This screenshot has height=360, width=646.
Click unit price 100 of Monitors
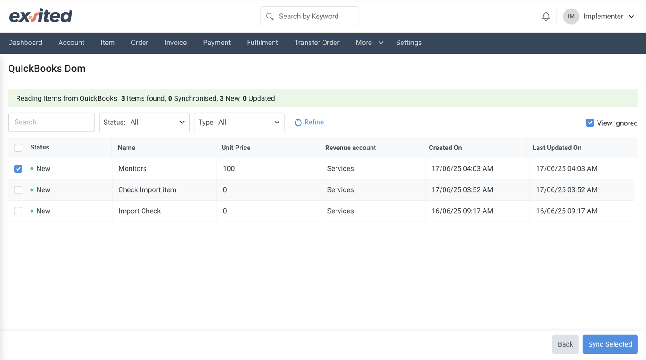(229, 169)
